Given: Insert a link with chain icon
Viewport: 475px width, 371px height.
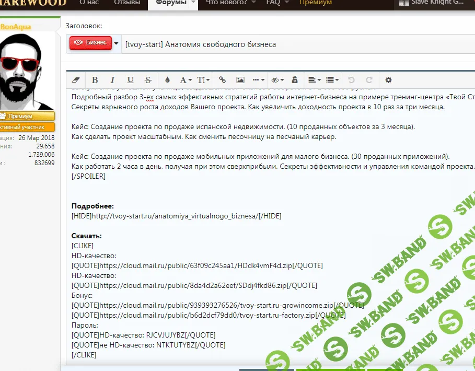Looking at the screenshot, I should (222, 80).
